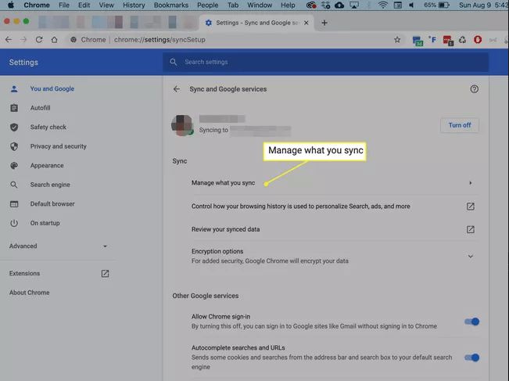Click the Search settings field
The image size is (509, 381).
(325, 62)
